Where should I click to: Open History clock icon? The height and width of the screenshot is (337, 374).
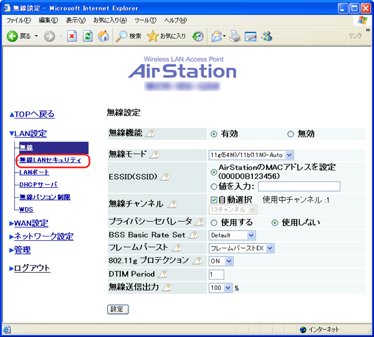pyautogui.click(x=198, y=36)
